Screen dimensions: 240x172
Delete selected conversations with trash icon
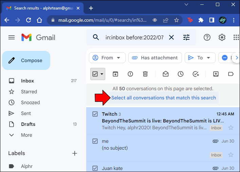(x=145, y=74)
